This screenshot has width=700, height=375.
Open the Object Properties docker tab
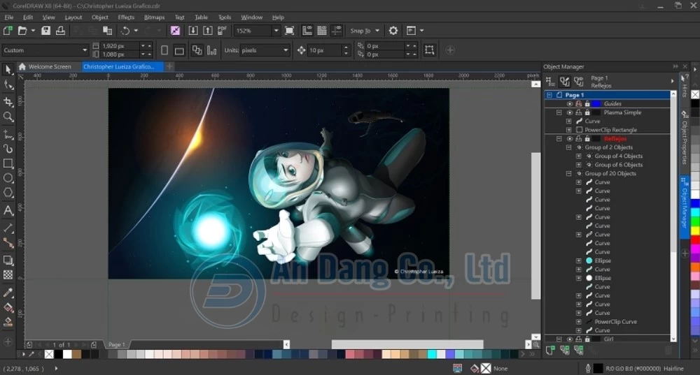[x=685, y=138]
